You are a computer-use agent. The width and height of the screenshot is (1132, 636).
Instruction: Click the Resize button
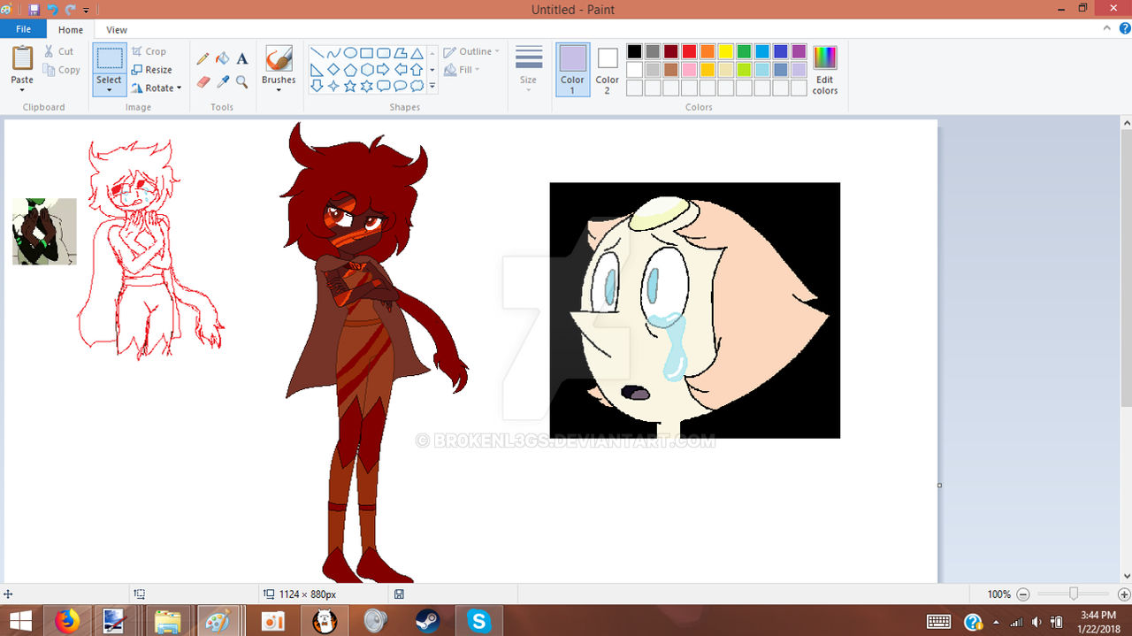(x=152, y=69)
